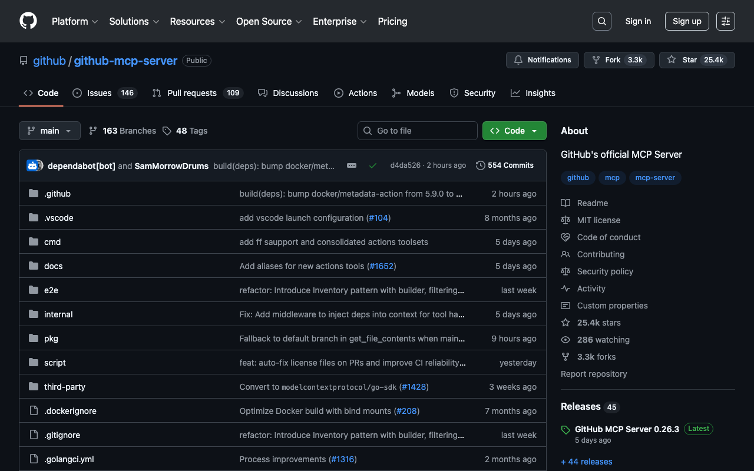This screenshot has height=471, width=754.
Task: Expand the Platform navigation menu
Action: coord(75,21)
